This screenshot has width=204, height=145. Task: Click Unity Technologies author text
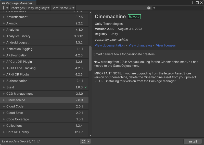109,24
